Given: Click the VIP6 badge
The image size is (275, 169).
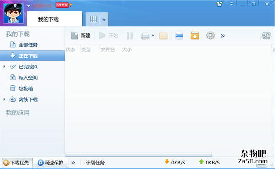Looking at the screenshot, I should 62,5.
